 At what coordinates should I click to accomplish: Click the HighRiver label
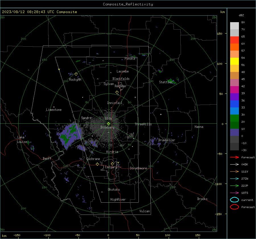click(118, 199)
